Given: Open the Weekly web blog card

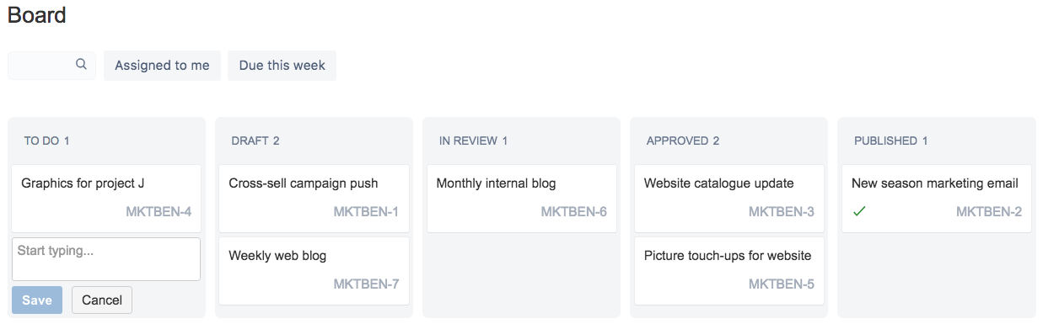Looking at the screenshot, I should (314, 270).
